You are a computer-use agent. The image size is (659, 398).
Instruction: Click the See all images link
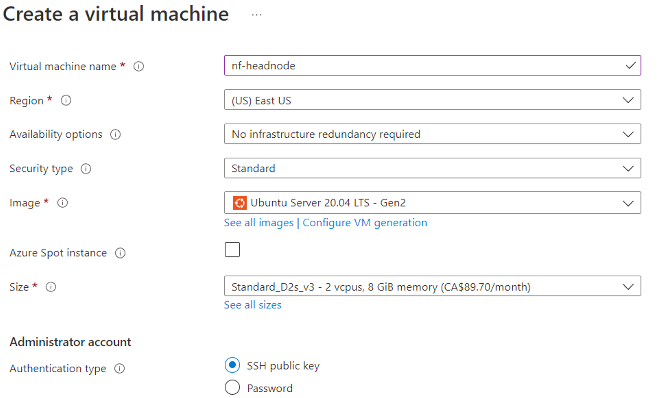point(259,223)
